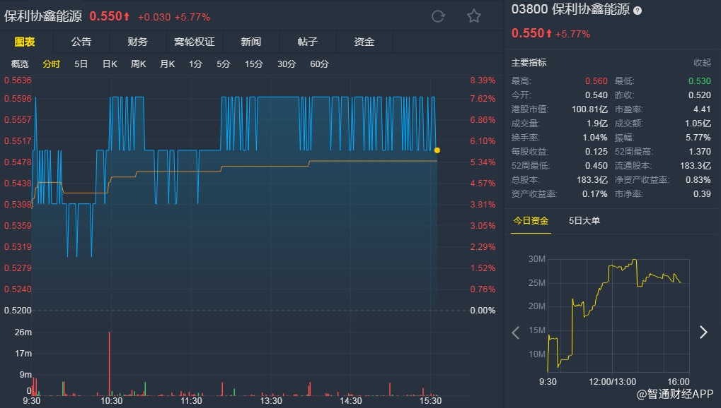Go to next fund chart with right arrow
721x408 pixels.
pyautogui.click(x=703, y=332)
